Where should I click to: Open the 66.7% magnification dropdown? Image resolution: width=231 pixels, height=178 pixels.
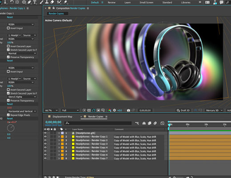point(51,110)
